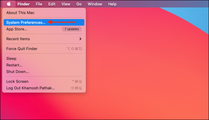This screenshot has height=120, width=209.
Task: Click the Recent Items chevron arrow
Action: (x=80, y=39)
